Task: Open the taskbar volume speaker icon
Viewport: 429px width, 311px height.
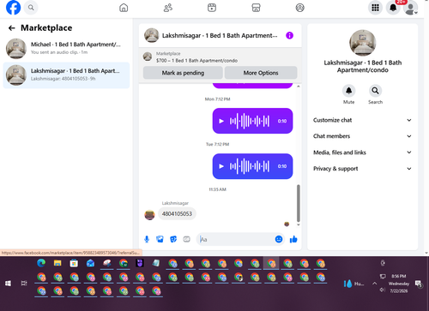Action: pyautogui.click(x=382, y=290)
